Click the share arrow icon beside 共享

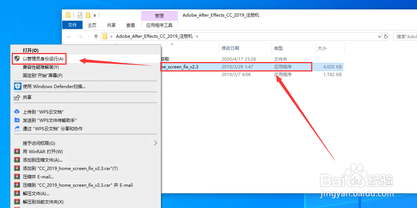[17, 97]
